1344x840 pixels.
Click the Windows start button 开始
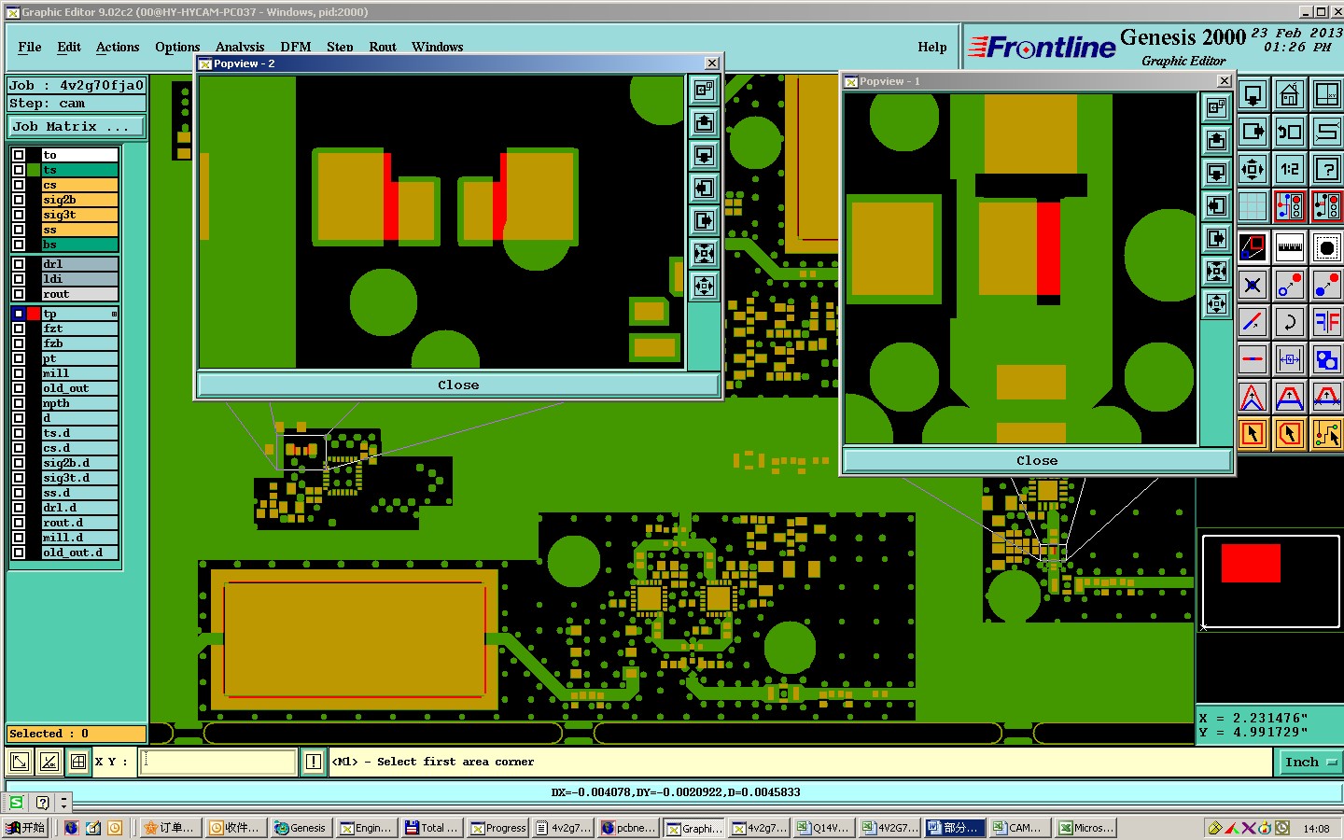pos(25,828)
